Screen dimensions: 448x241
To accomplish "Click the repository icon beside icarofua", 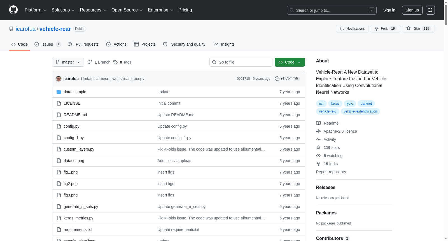I will tap(11, 29).
